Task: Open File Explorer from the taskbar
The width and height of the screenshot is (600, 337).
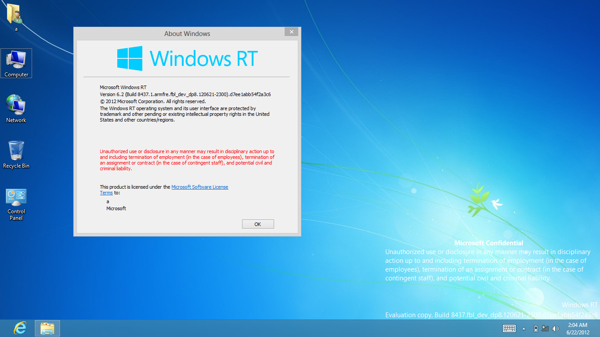Action: [x=47, y=328]
